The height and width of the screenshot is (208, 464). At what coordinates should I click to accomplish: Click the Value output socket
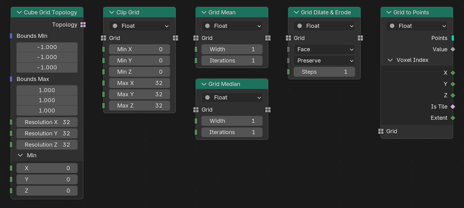[453, 49]
